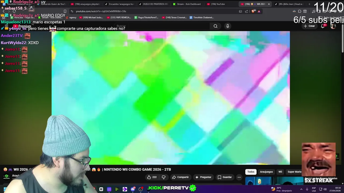Select the 'Todos' filter chip
The width and height of the screenshot is (344, 193).
(251, 172)
